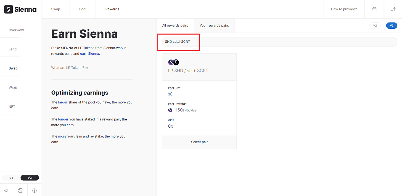Go to Overview in sidebar
The height and width of the screenshot is (196, 402).
point(16,30)
